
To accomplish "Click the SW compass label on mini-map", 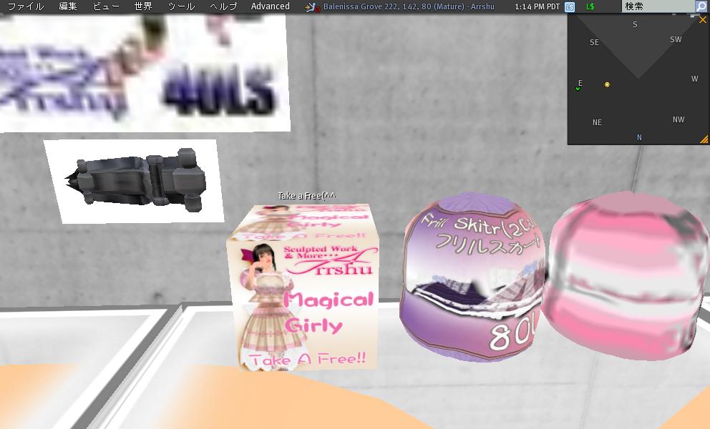I will click(x=676, y=40).
